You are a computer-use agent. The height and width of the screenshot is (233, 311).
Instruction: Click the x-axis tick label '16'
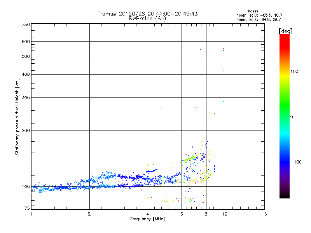click(264, 214)
